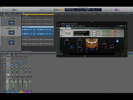Open the mixer Options menu

pyautogui.click(x=9, y=54)
